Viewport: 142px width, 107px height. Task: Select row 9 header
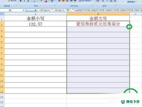pos(2,63)
